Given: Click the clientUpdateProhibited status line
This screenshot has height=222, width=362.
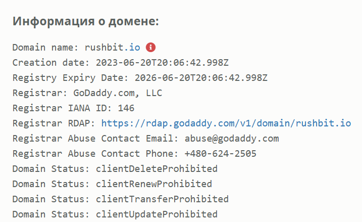Looking at the screenshot, I should [x=115, y=214].
